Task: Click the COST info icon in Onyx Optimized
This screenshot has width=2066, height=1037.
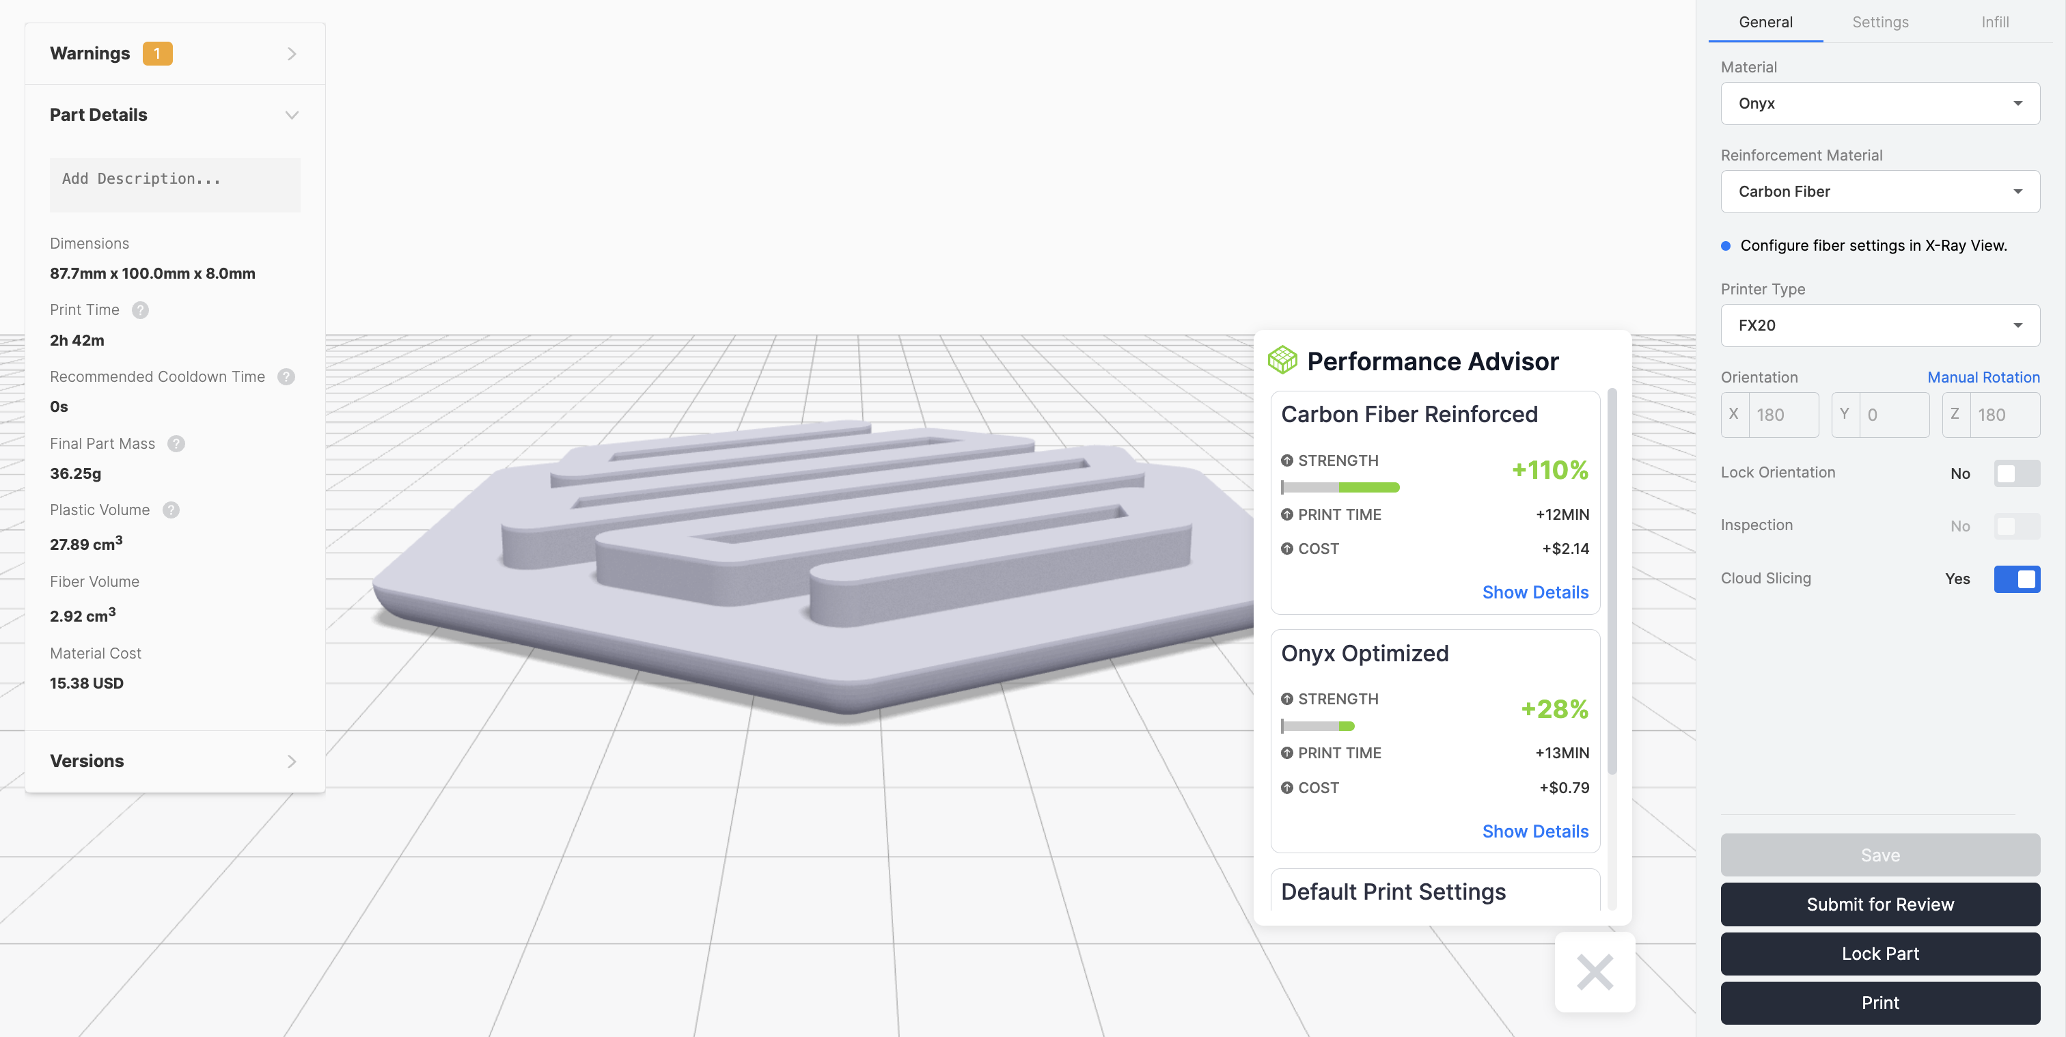Action: point(1287,787)
